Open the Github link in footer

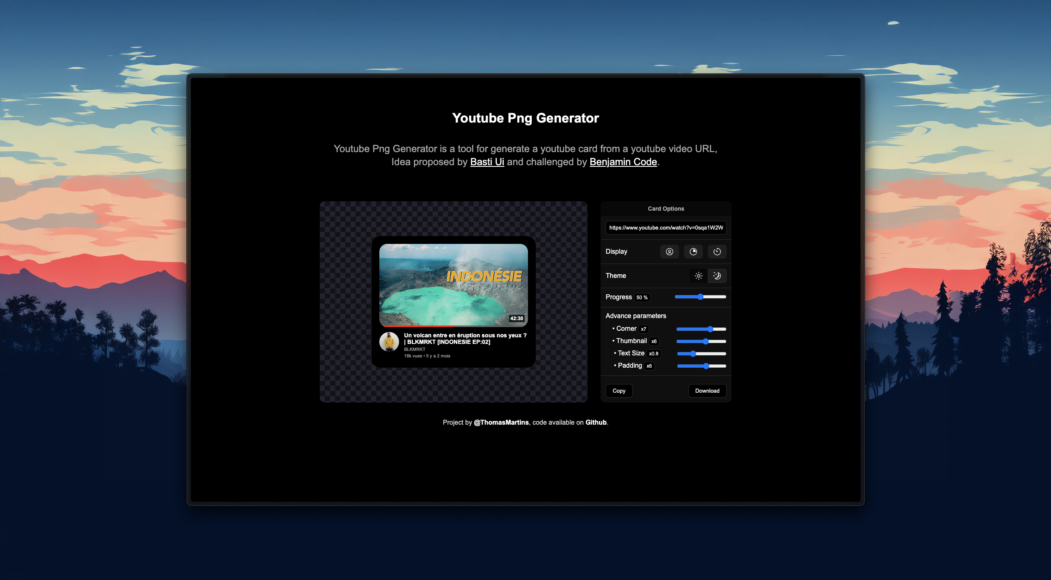596,422
